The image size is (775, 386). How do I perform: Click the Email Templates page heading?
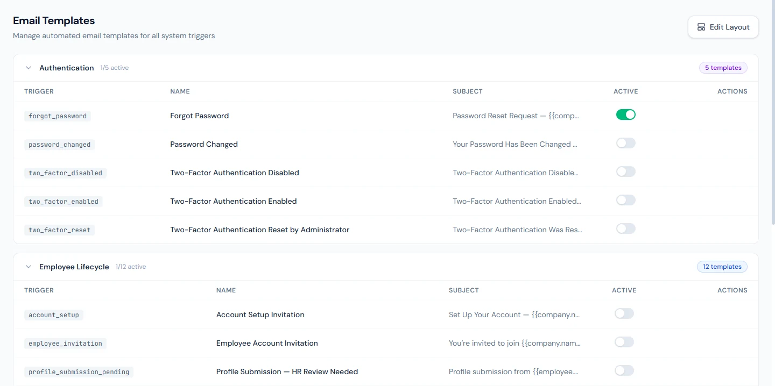click(x=54, y=20)
